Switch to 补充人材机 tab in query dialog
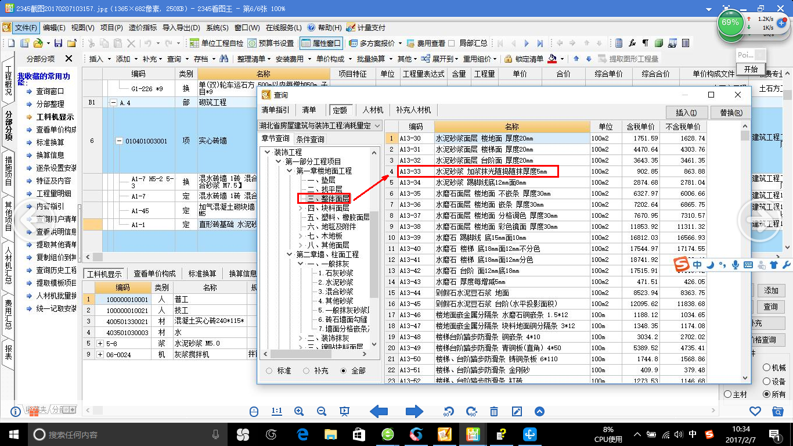 [413, 110]
